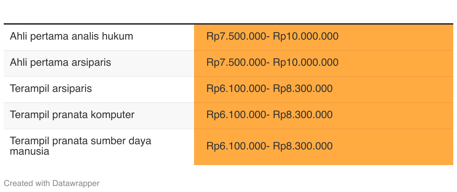Click Rp7.500.000 in the analis hukum row
The width and height of the screenshot is (457, 192).
(236, 36)
